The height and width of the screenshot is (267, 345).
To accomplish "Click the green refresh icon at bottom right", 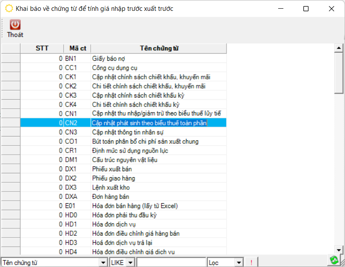I will pyautogui.click(x=334, y=260).
